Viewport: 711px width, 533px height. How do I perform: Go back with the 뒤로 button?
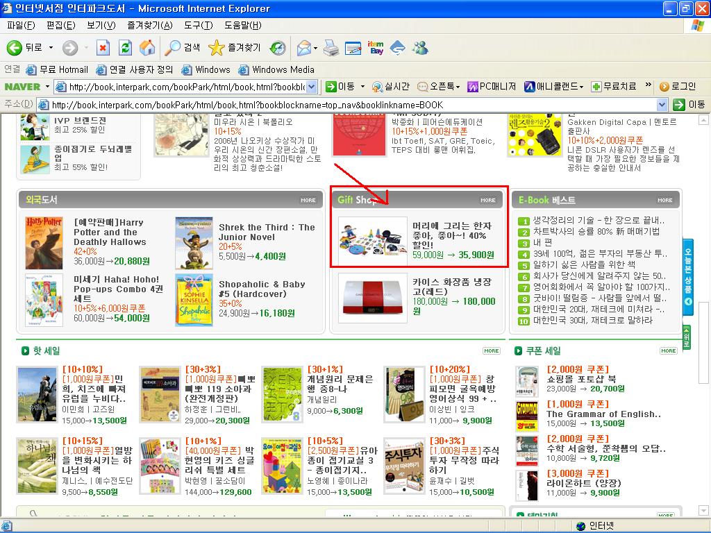tap(24, 48)
